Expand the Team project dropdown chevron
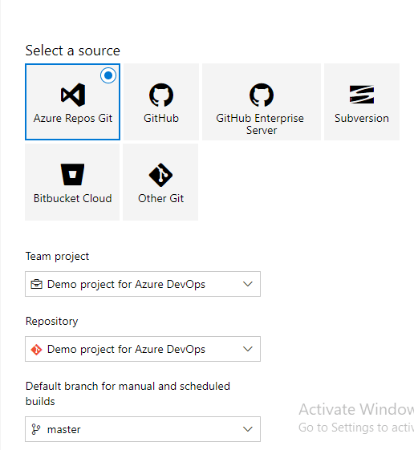 pos(247,284)
